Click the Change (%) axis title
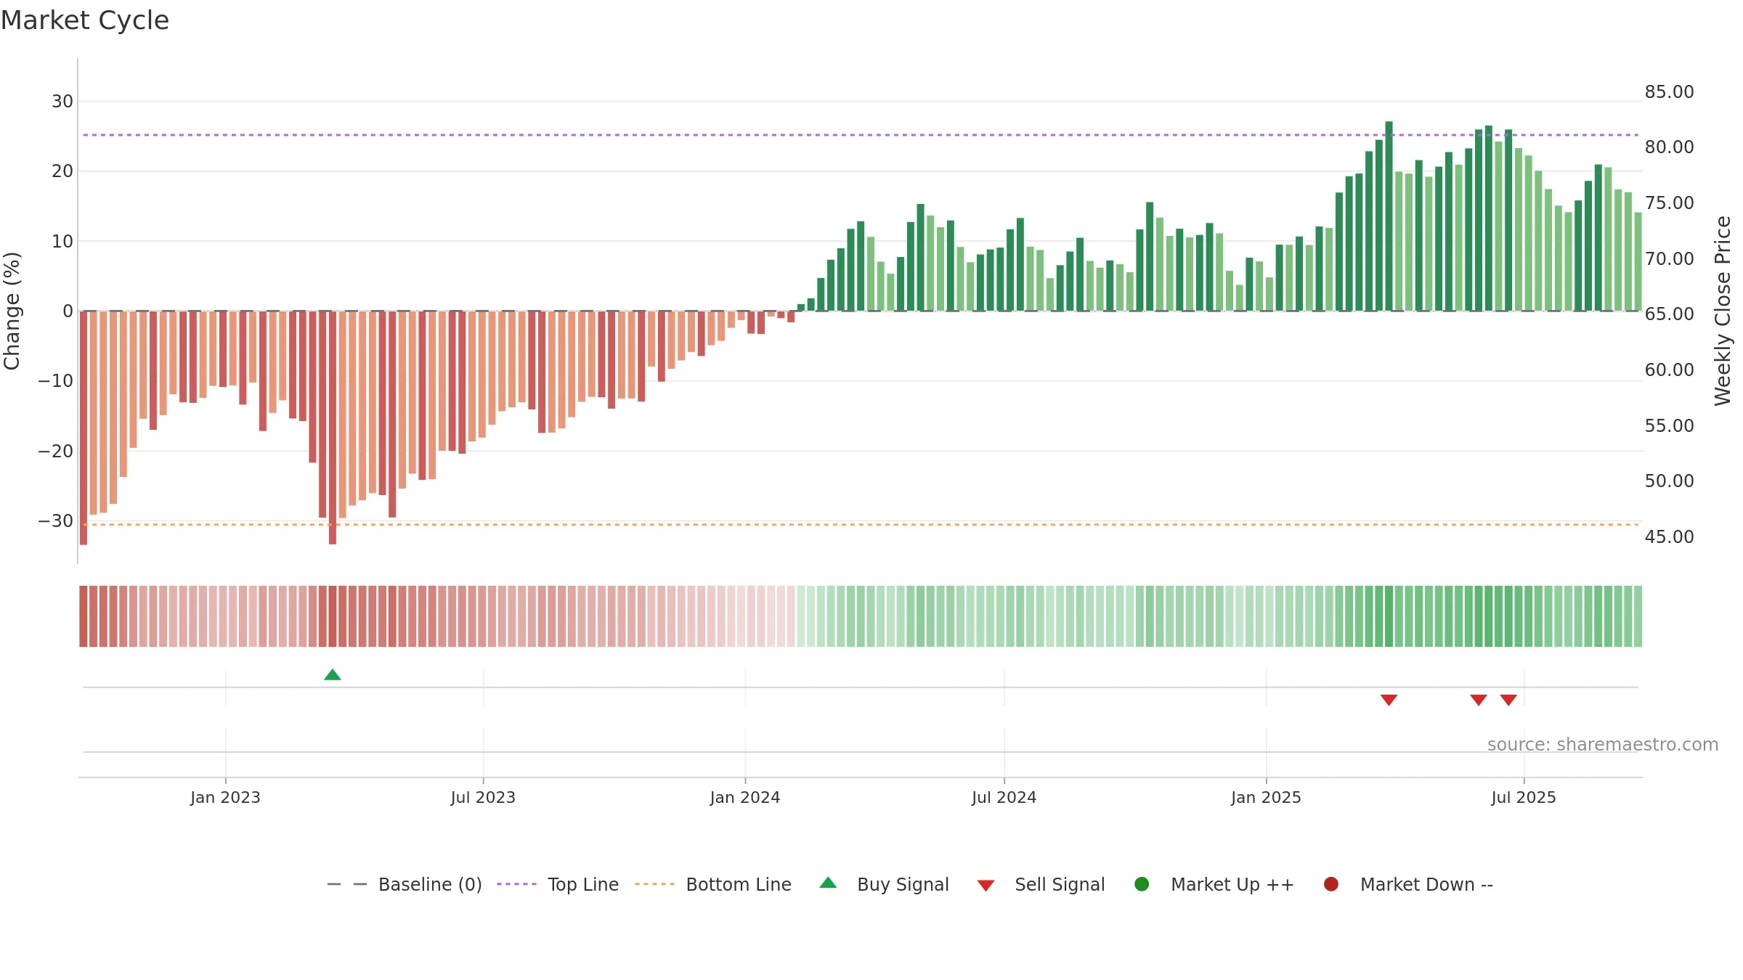 pos(12,311)
